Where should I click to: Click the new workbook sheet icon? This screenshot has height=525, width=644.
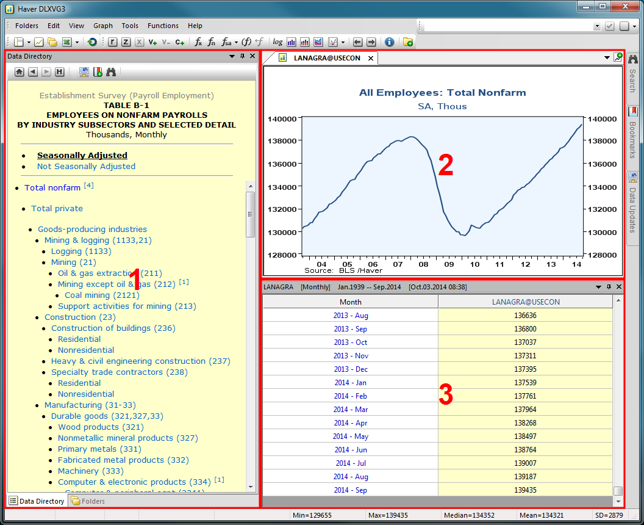point(18,42)
